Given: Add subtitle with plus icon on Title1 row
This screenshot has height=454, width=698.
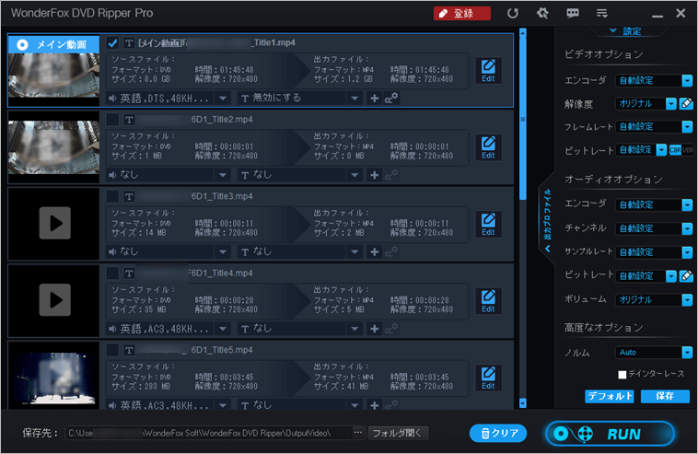Looking at the screenshot, I should point(374,98).
